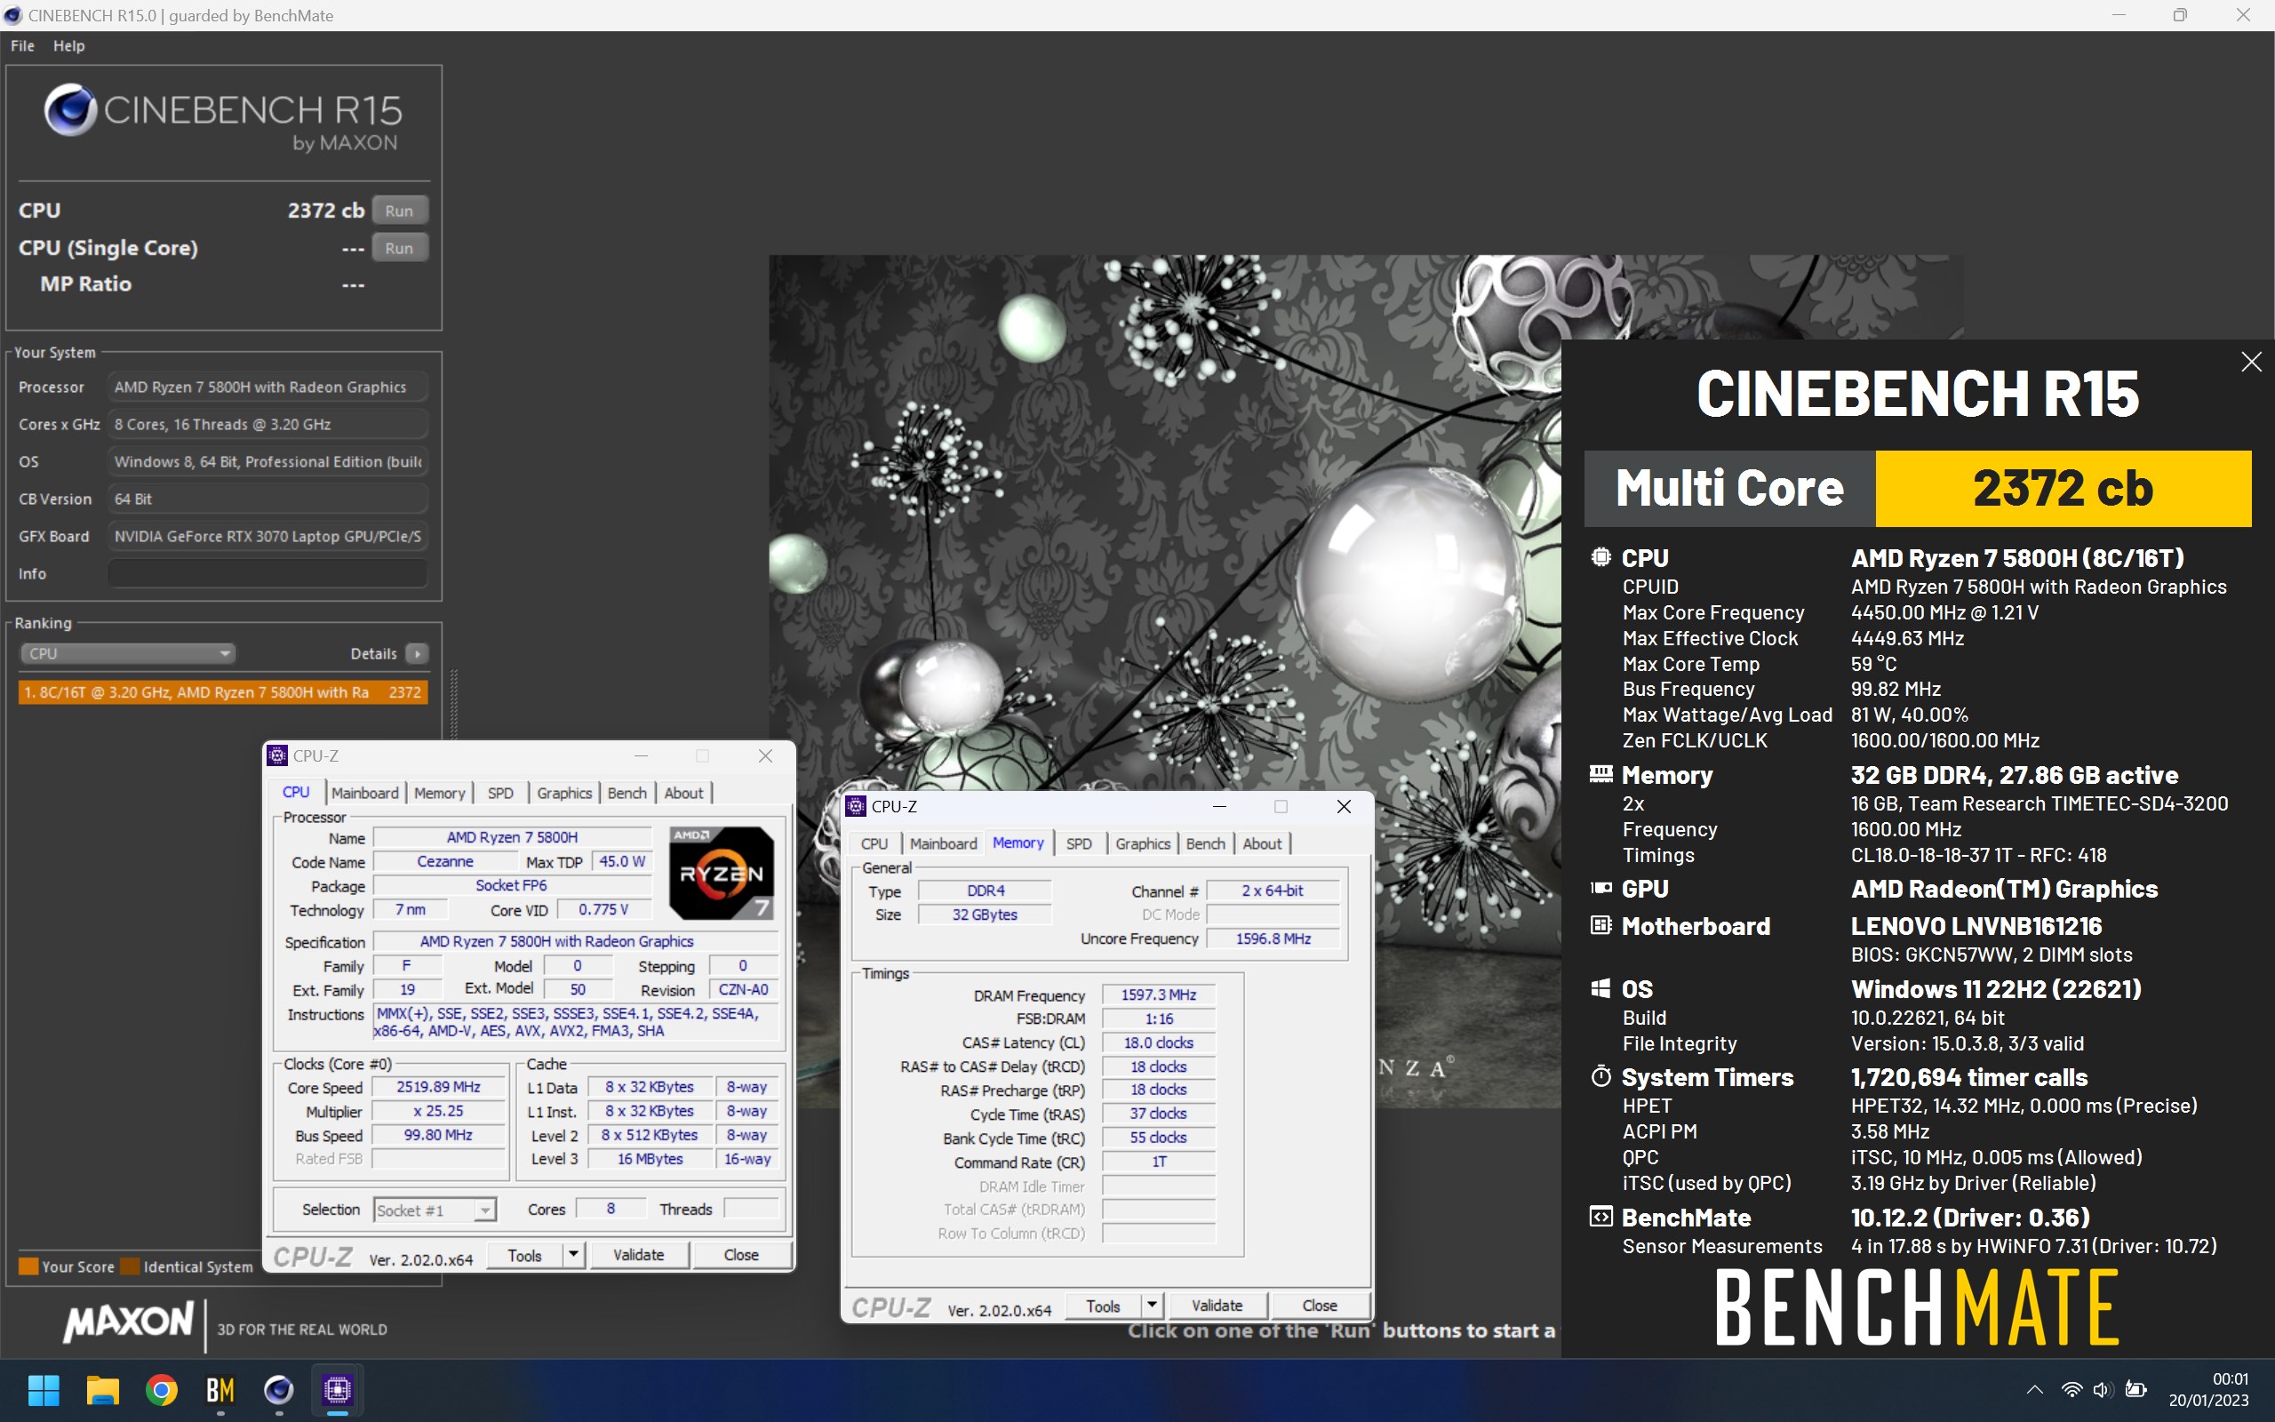Click BenchMate code icon in panel

click(x=1600, y=1217)
